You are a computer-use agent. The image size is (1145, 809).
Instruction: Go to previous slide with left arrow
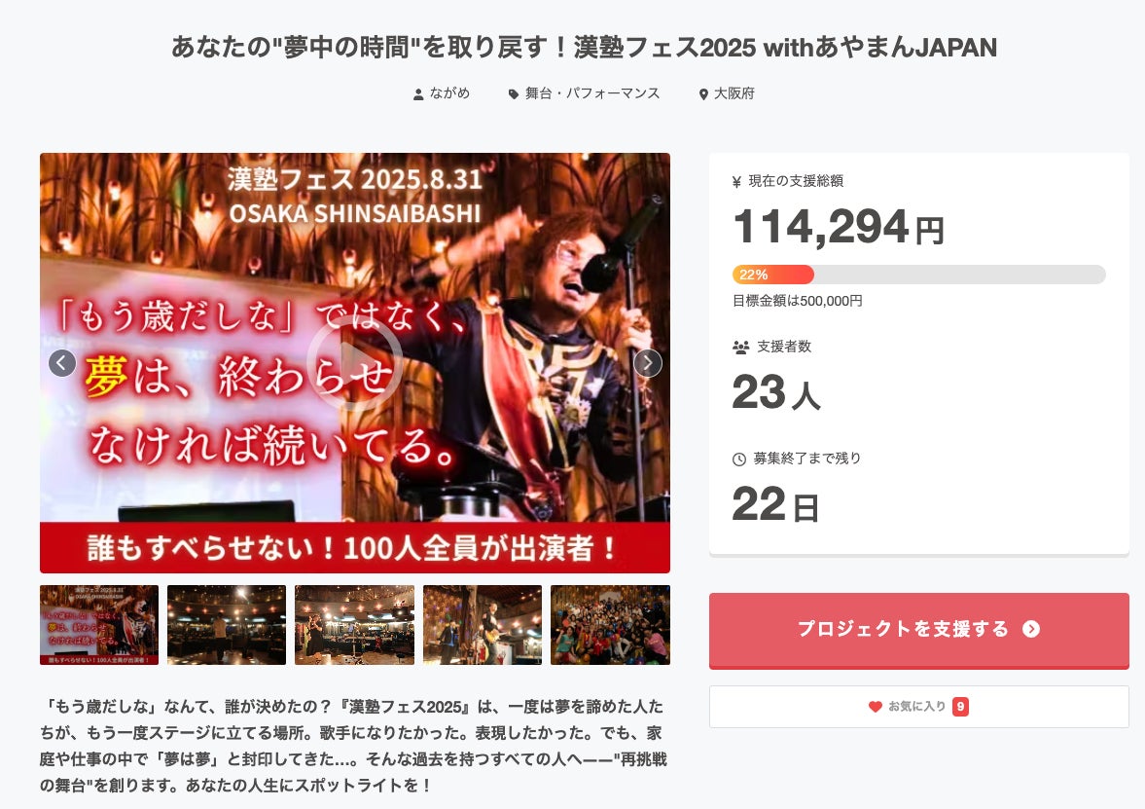click(62, 362)
